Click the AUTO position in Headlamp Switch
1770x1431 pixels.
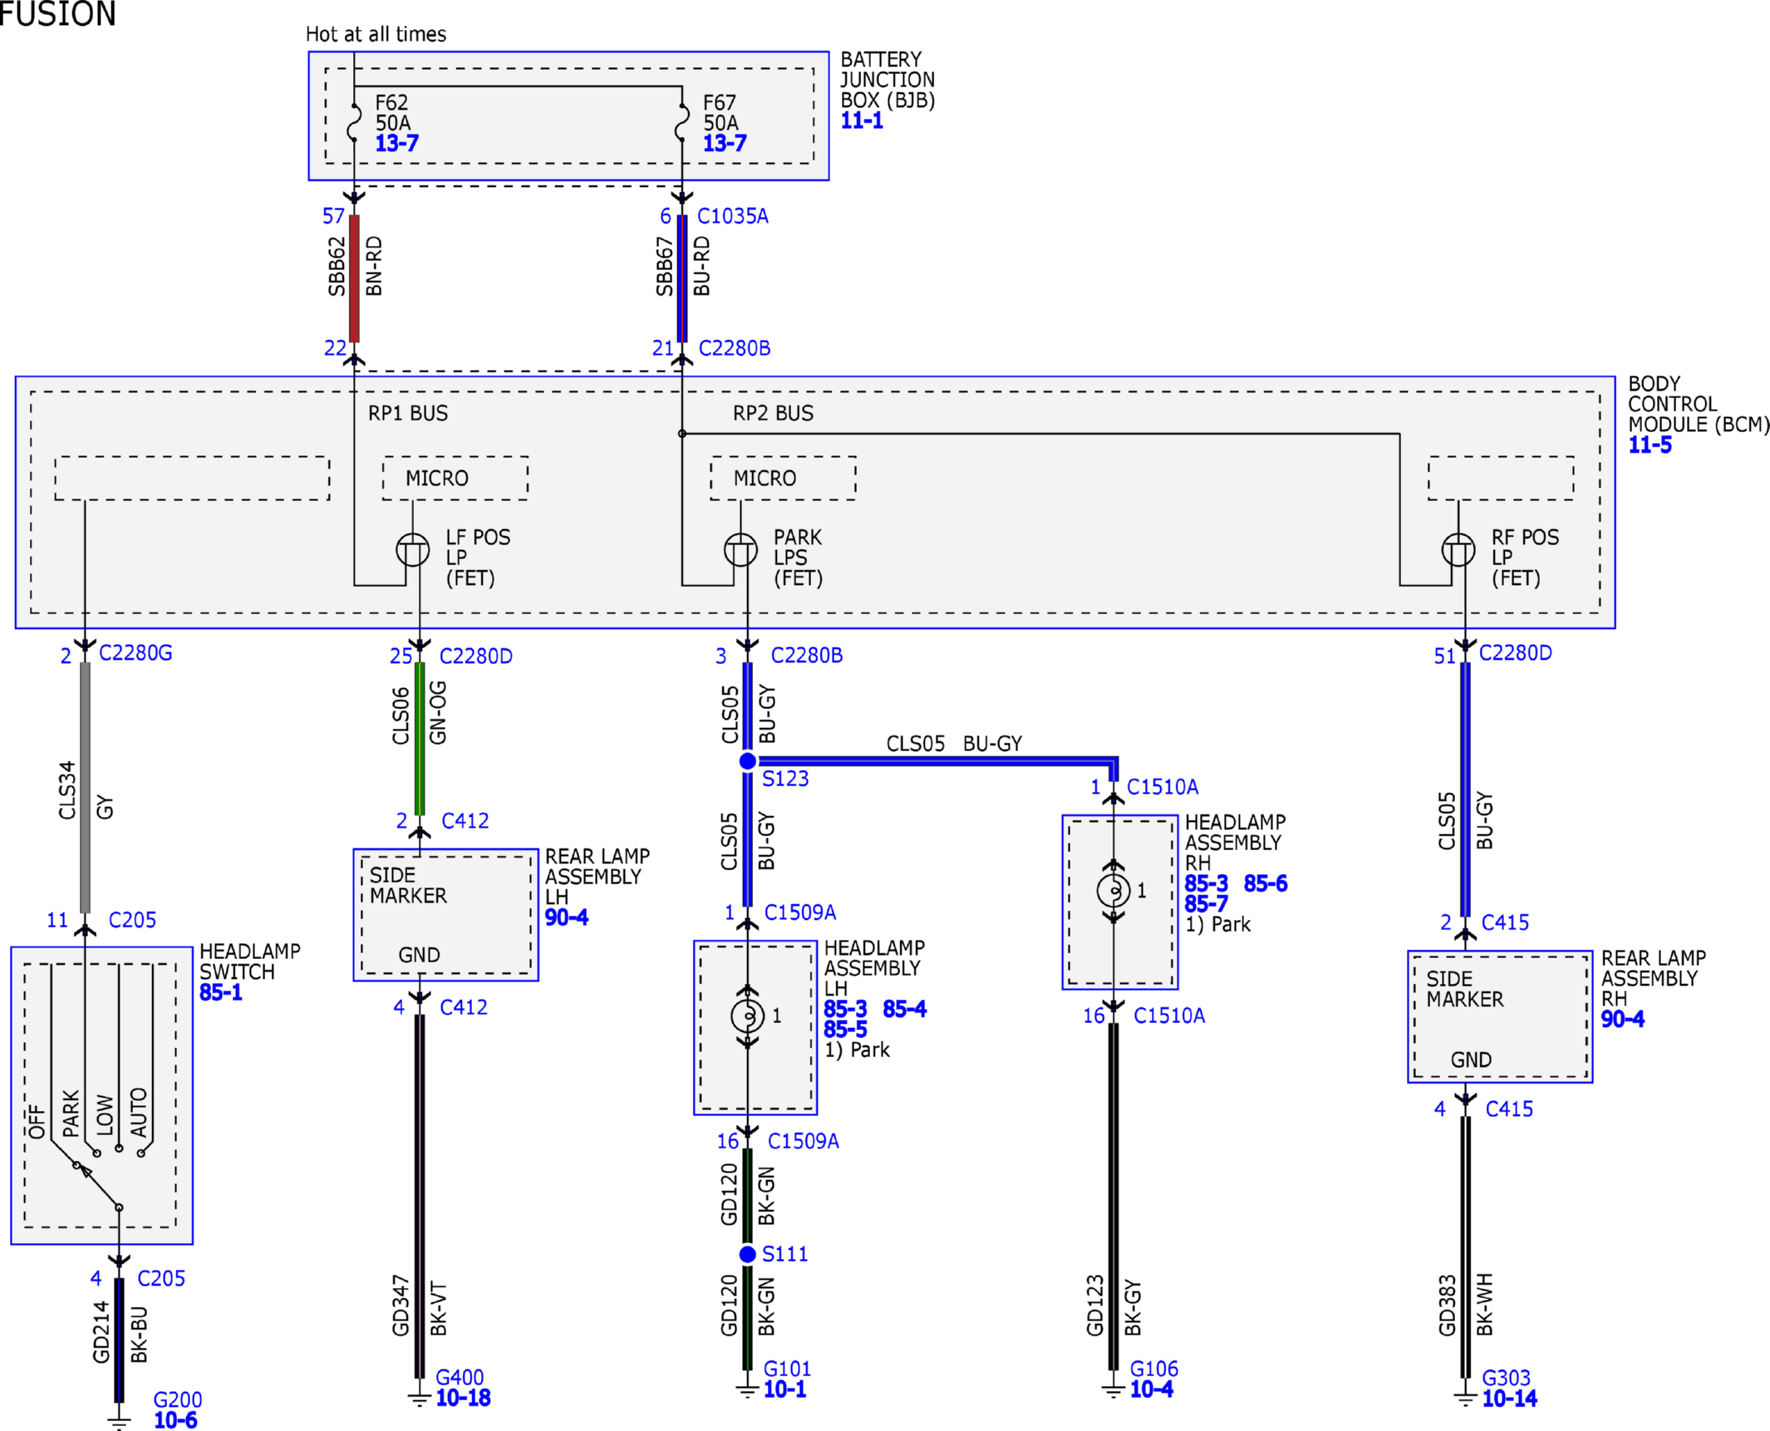(x=139, y=1113)
